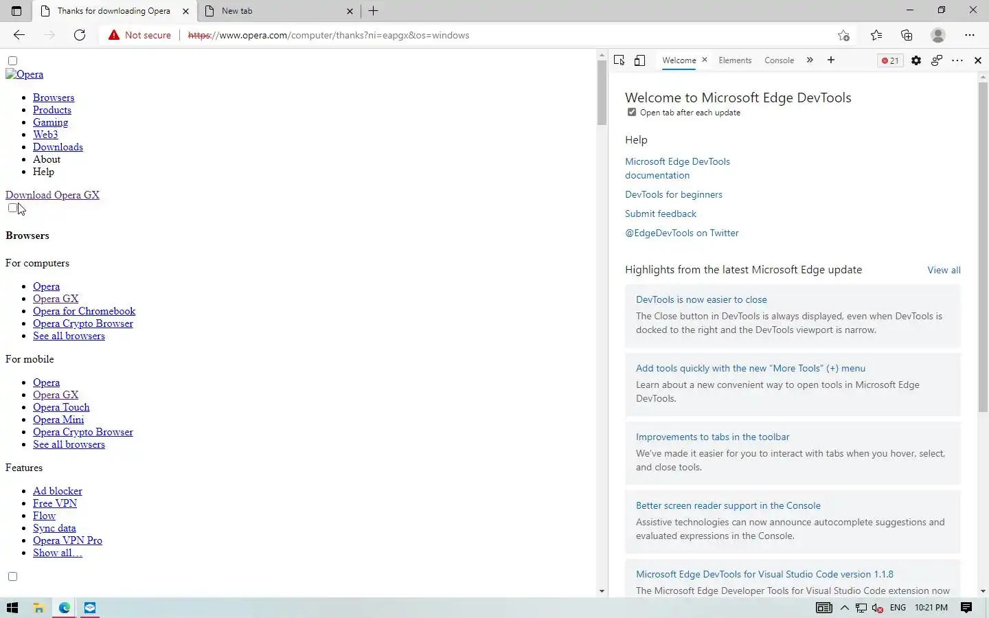The height and width of the screenshot is (618, 989).
Task: Click the DevTools panel scrollbar thumb
Action: click(x=983, y=247)
